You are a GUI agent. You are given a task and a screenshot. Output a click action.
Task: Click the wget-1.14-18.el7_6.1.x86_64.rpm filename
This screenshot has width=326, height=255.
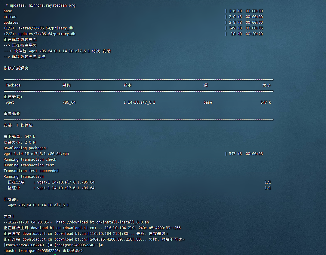[x=36, y=154]
